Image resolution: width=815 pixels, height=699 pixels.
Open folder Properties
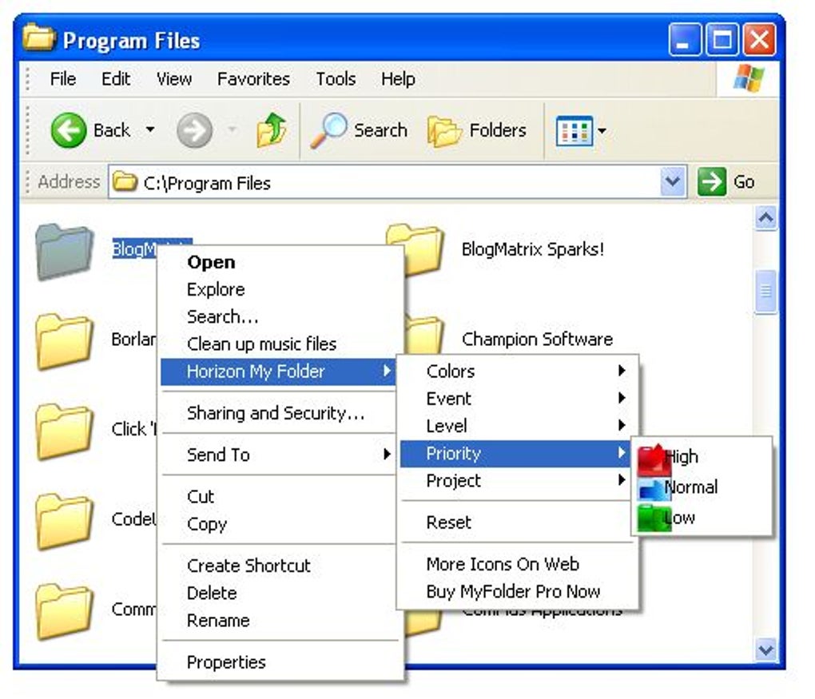coord(279,662)
